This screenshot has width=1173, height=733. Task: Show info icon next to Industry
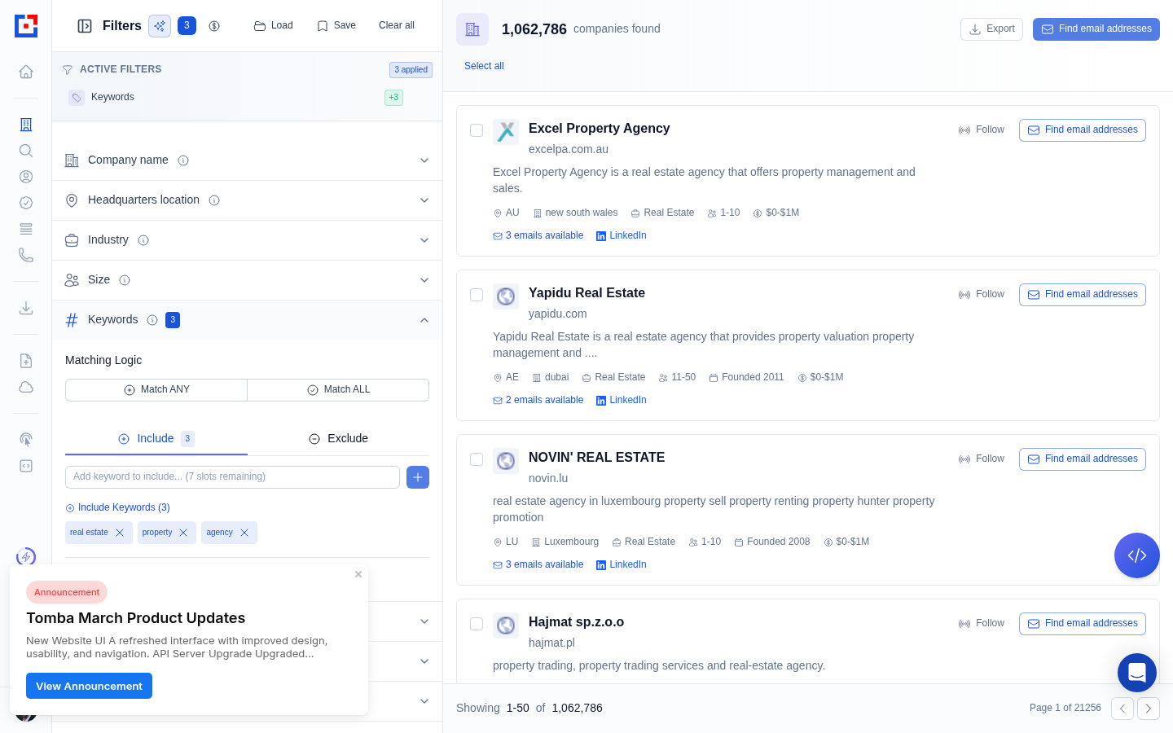click(x=143, y=240)
